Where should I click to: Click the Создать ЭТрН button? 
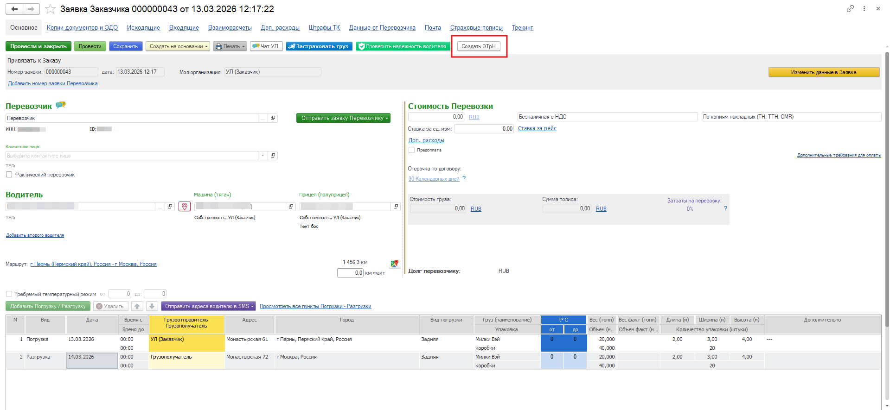479,46
